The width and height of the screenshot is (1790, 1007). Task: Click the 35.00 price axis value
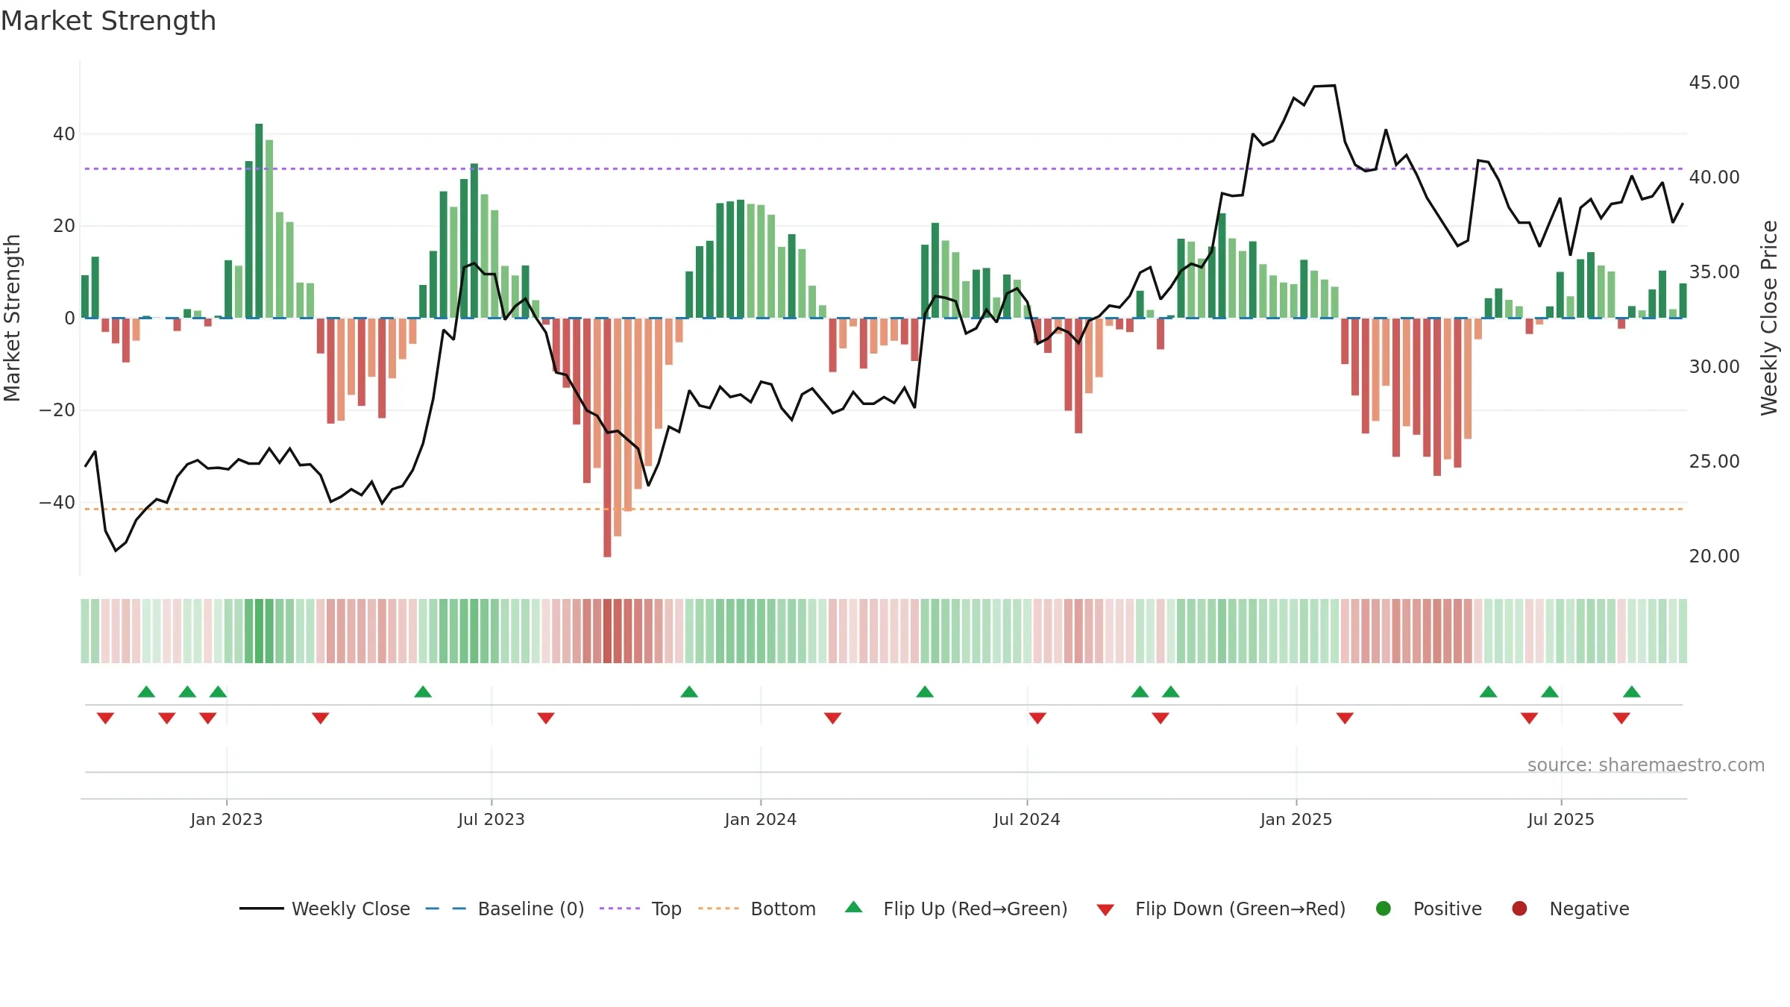[1714, 272]
